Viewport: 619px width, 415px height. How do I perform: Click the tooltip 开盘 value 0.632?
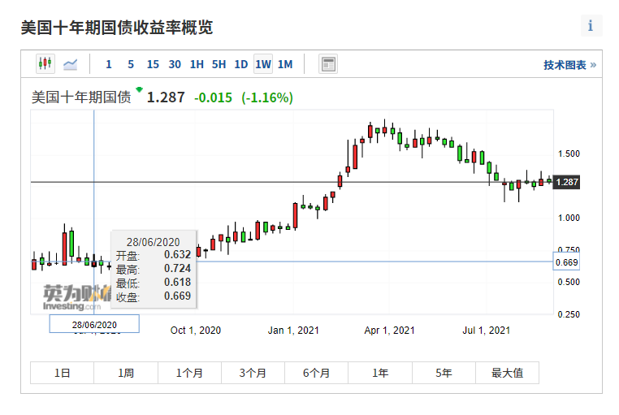pyautogui.click(x=178, y=254)
